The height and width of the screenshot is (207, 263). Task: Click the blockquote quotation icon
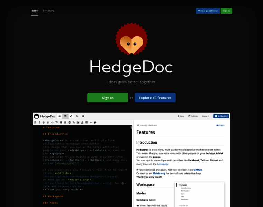(x=56, y=122)
